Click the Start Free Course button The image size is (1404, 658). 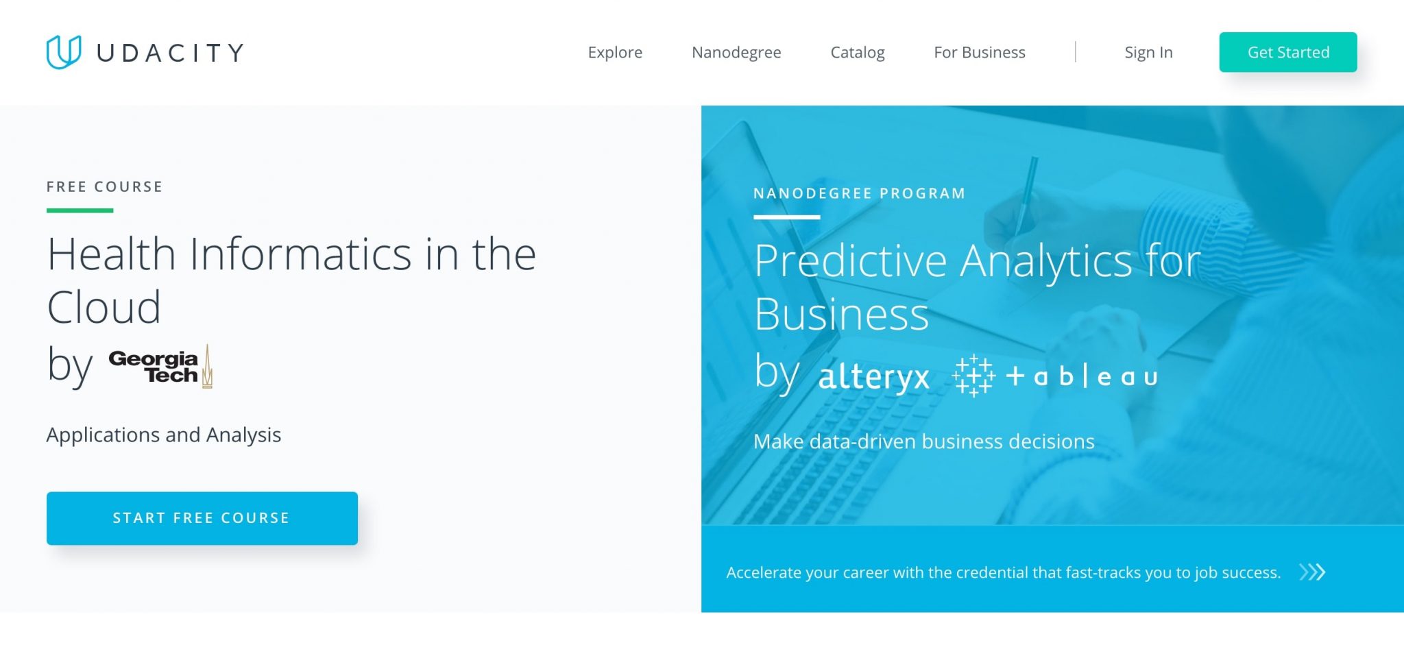(x=202, y=518)
